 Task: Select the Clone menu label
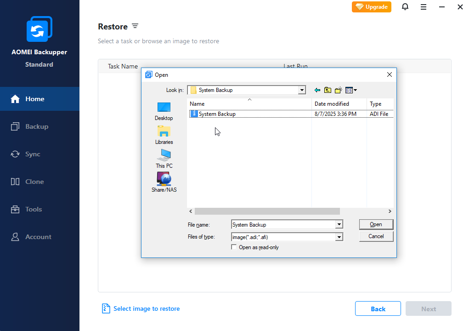[34, 182]
